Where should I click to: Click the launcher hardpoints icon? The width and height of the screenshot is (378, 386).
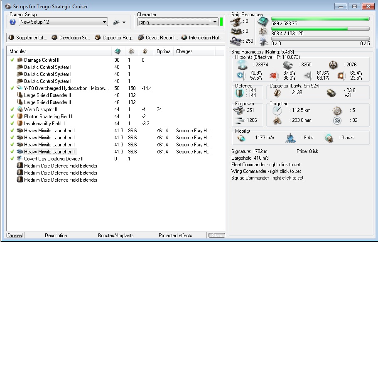pyautogui.click(x=236, y=32)
